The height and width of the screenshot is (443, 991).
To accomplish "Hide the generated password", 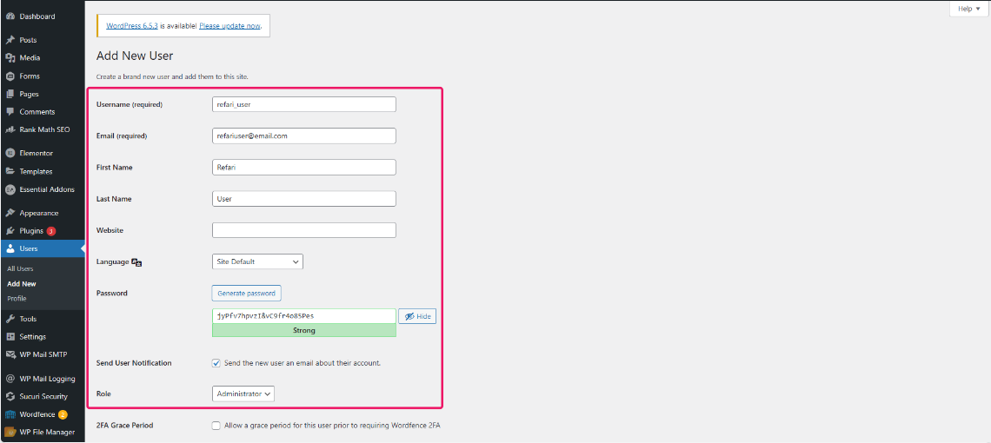I will coord(417,316).
